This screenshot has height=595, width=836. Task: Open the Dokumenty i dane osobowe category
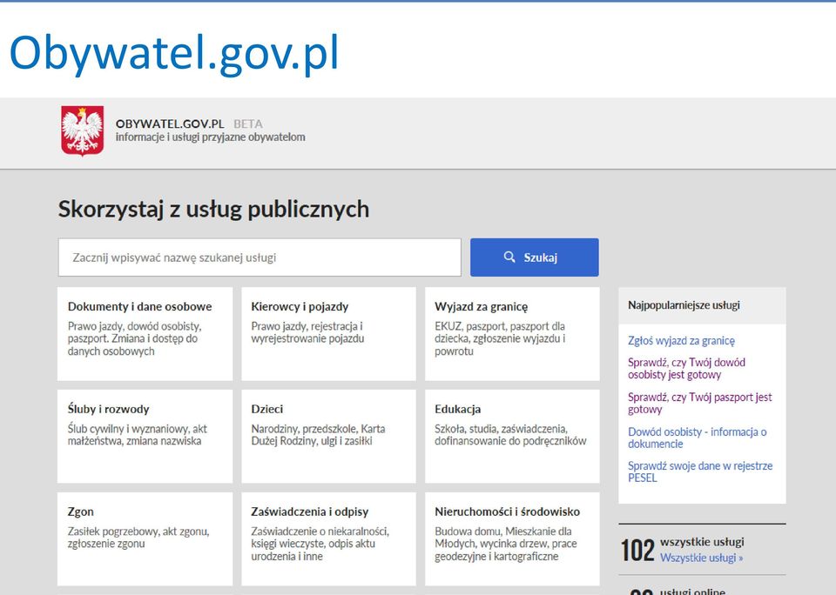click(145, 334)
